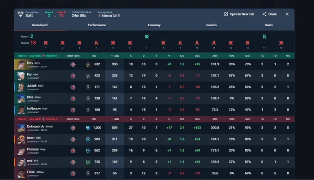The width and height of the screenshot is (314, 180).
Task: Click mai's match rank icon
Action: coord(73,162)
